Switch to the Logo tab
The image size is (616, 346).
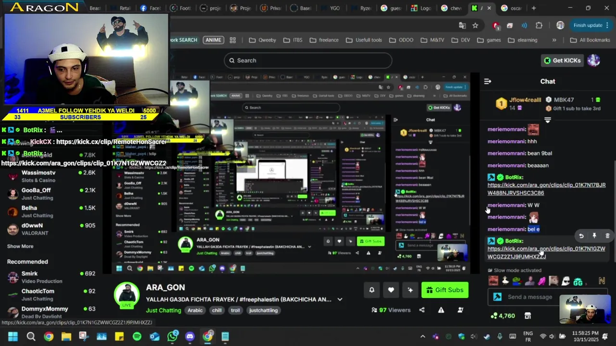pos(421,8)
